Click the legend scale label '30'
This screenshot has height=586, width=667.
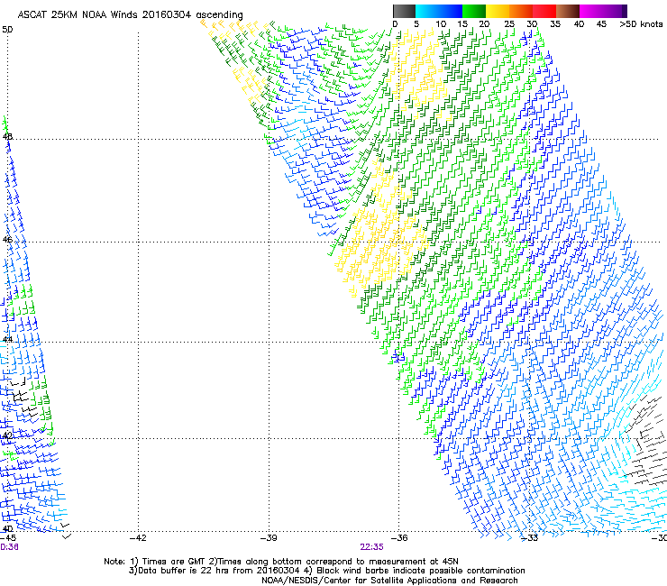(532, 24)
